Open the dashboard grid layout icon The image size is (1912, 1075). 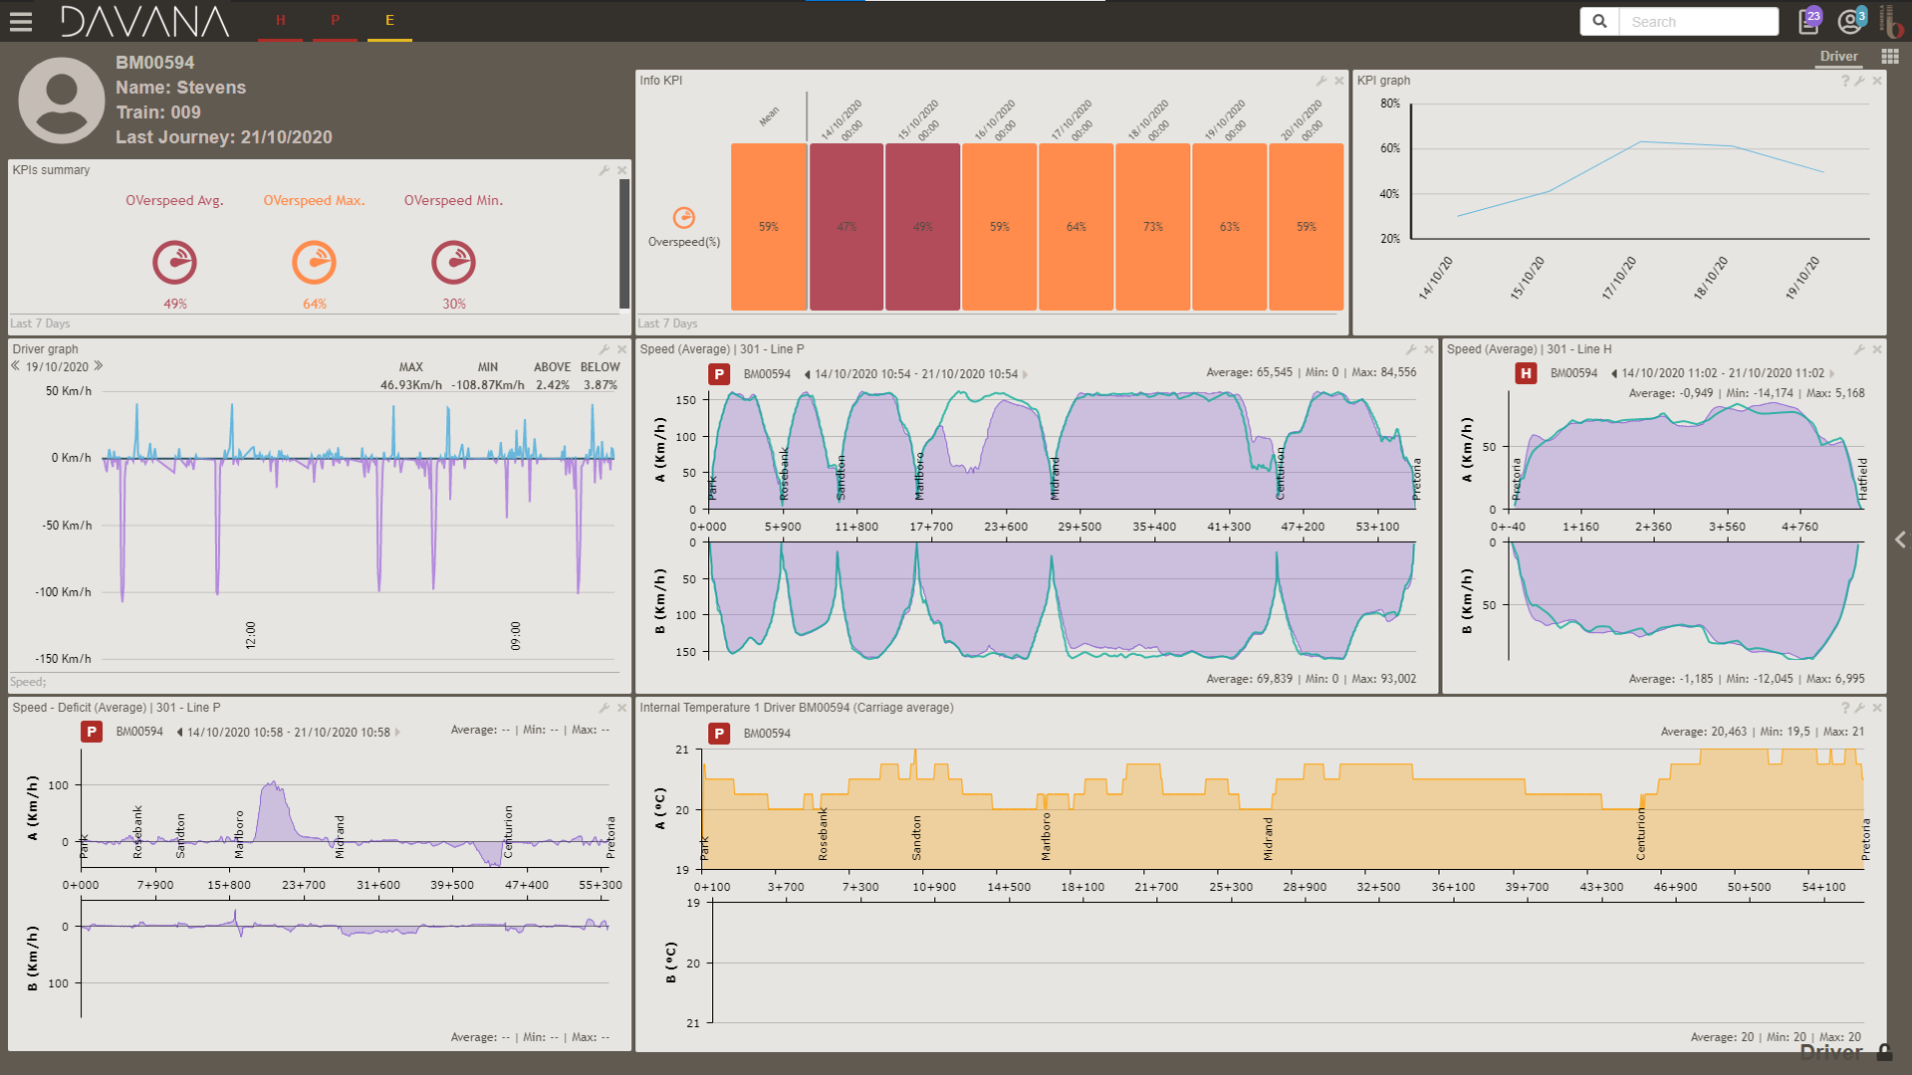[x=1890, y=57]
